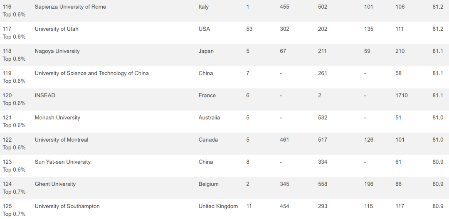Screen dimensions: 449x219
Task: Open University of Montreal entry
Action: (x=61, y=140)
